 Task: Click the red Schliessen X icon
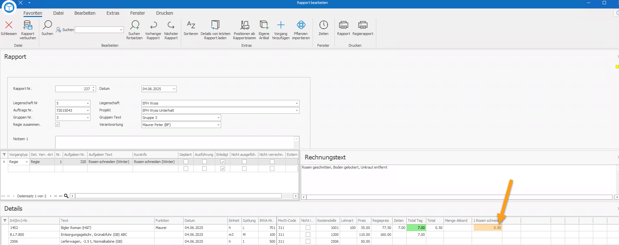click(9, 25)
